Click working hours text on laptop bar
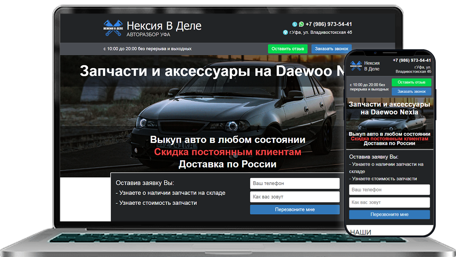The height and width of the screenshot is (257, 456). [147, 49]
